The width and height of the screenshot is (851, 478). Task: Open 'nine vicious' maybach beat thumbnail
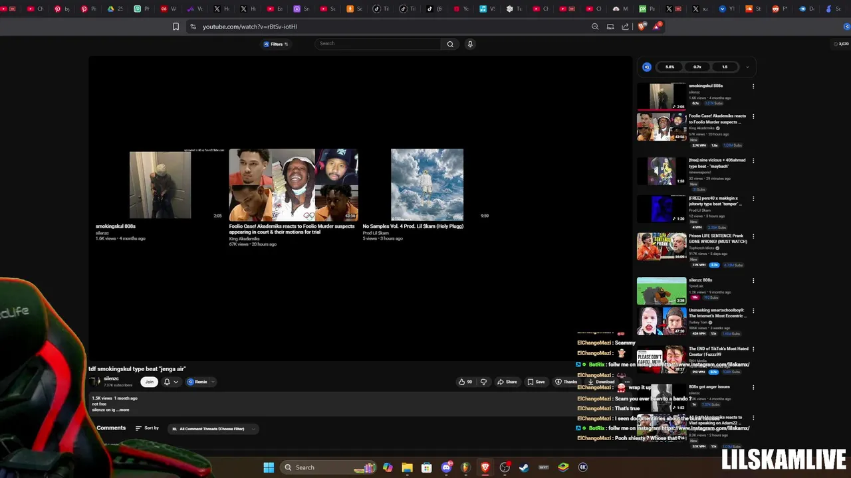662,171
